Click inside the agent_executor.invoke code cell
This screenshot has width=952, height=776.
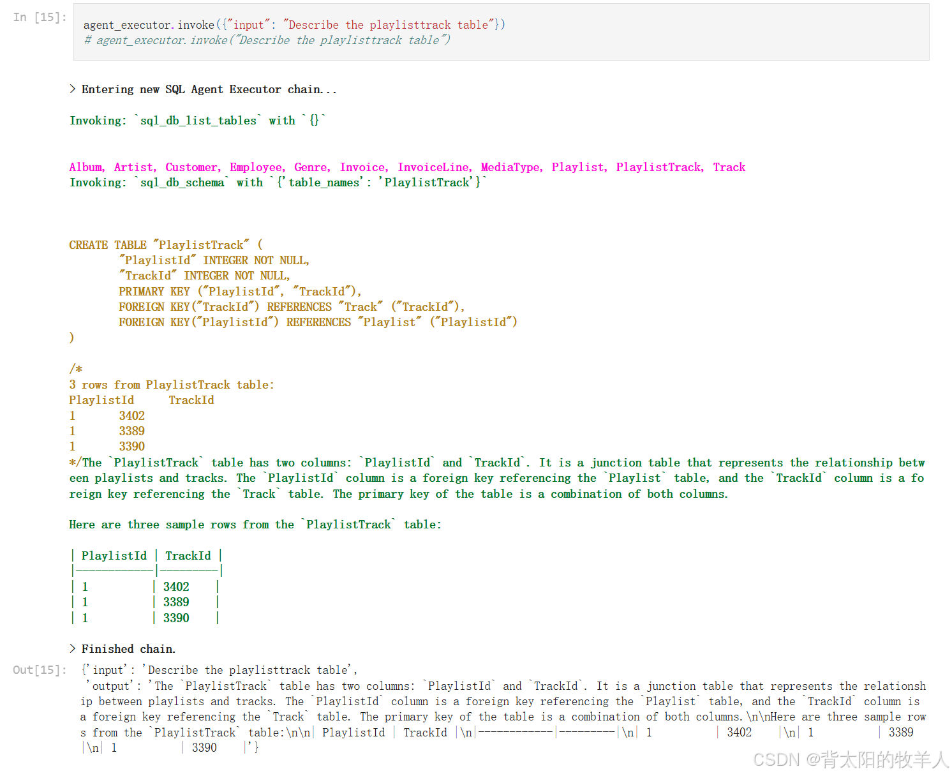point(501,32)
